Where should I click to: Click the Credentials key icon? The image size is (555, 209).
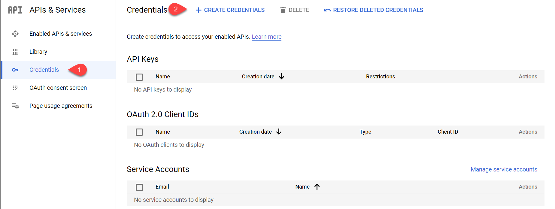click(15, 70)
